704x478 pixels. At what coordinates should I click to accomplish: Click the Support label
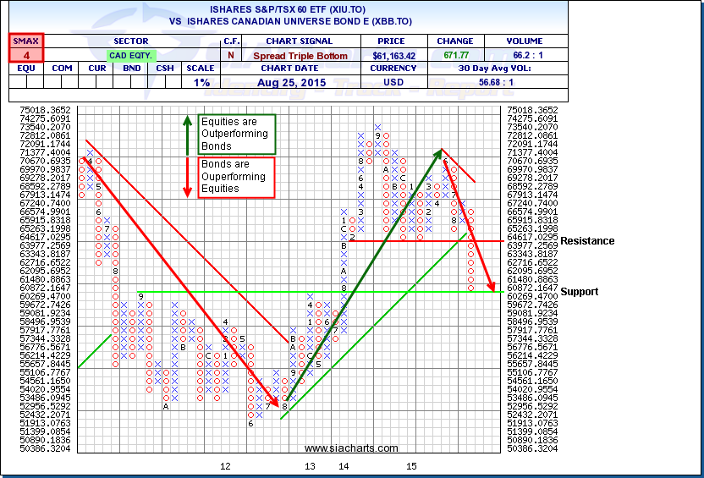click(x=579, y=292)
